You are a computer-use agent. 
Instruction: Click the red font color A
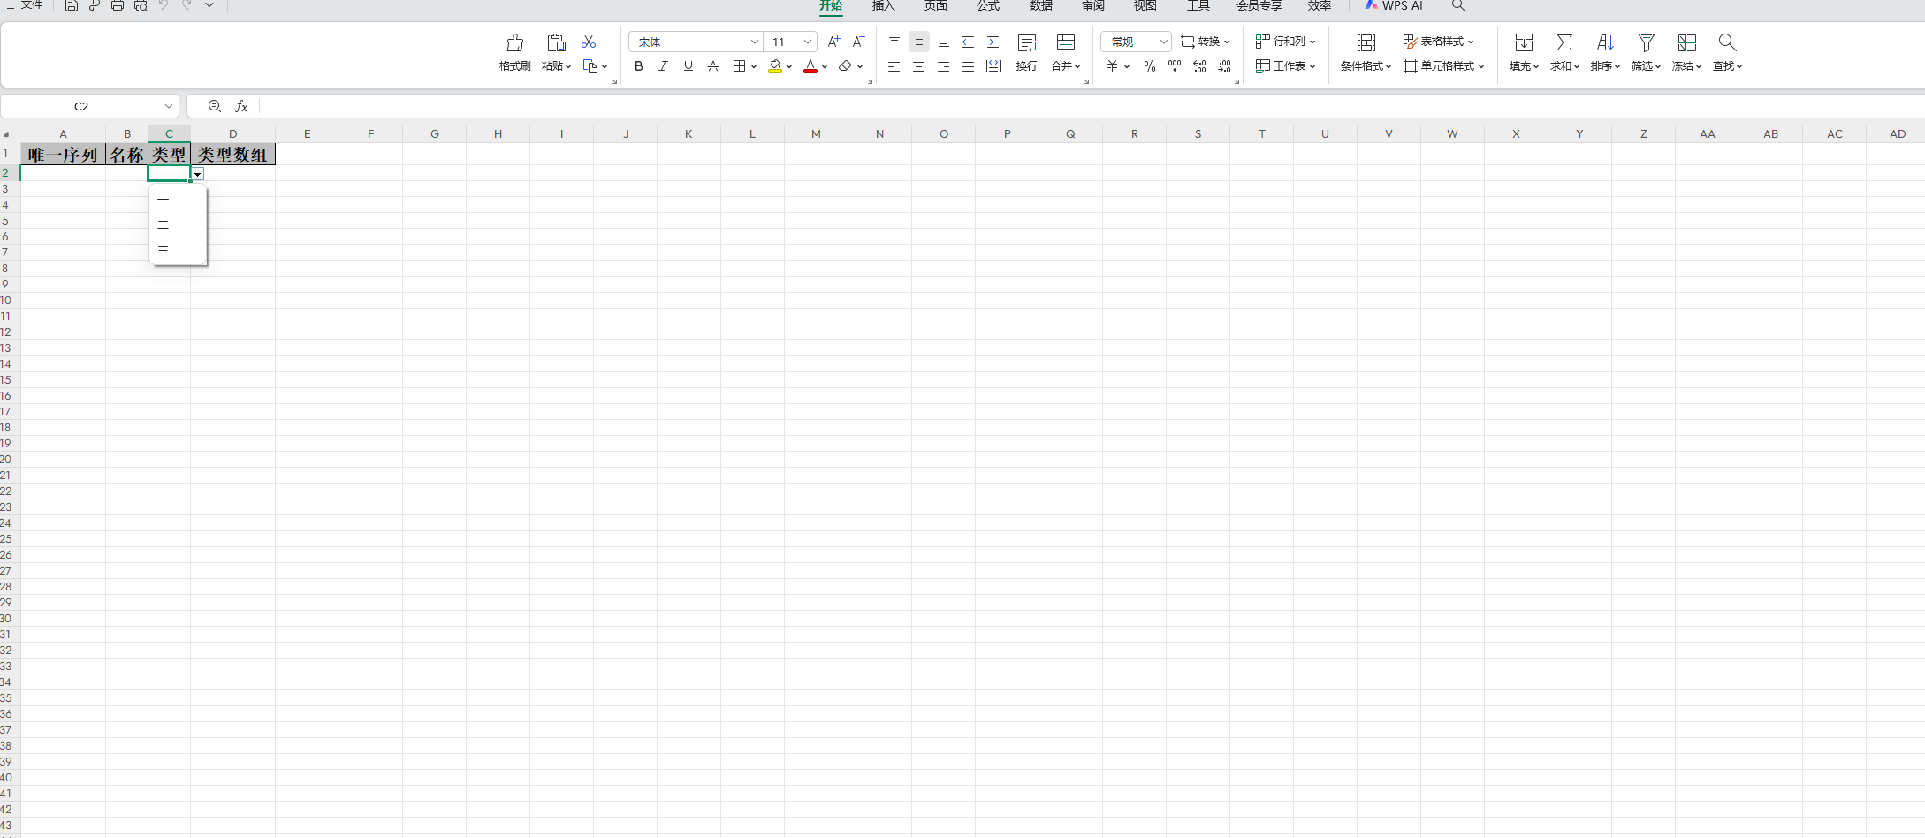coord(810,66)
